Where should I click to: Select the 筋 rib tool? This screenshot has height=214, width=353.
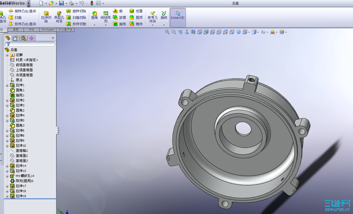click(x=118, y=11)
